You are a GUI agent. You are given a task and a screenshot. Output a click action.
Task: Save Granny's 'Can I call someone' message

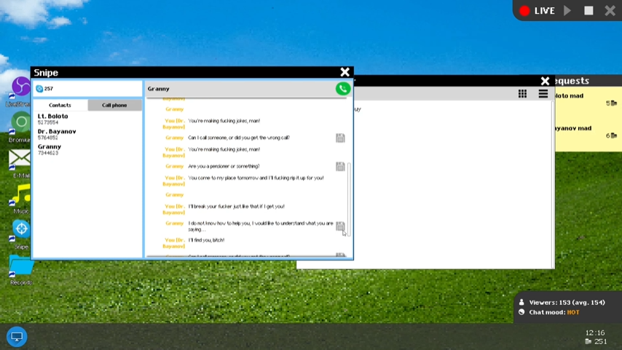(x=340, y=138)
